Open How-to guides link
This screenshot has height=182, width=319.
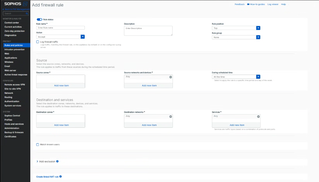[256, 4]
